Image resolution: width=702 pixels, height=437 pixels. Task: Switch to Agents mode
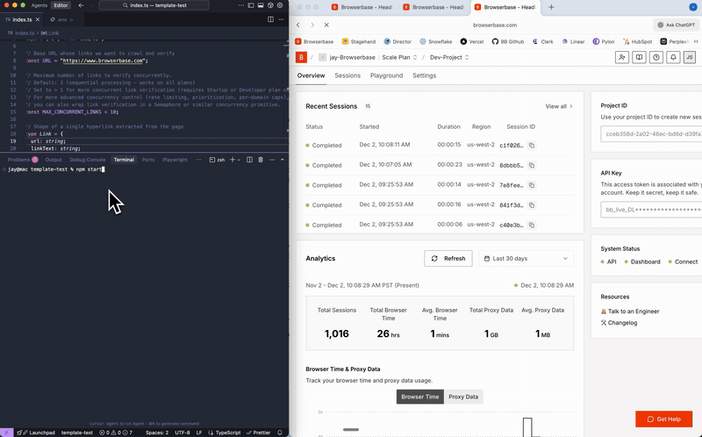point(39,5)
